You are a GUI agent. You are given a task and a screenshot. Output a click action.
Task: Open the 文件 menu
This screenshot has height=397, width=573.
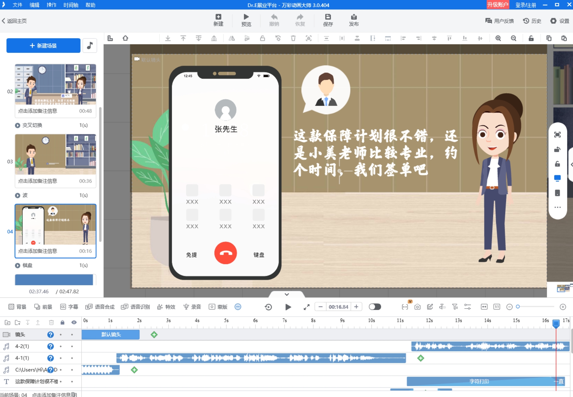coord(17,5)
